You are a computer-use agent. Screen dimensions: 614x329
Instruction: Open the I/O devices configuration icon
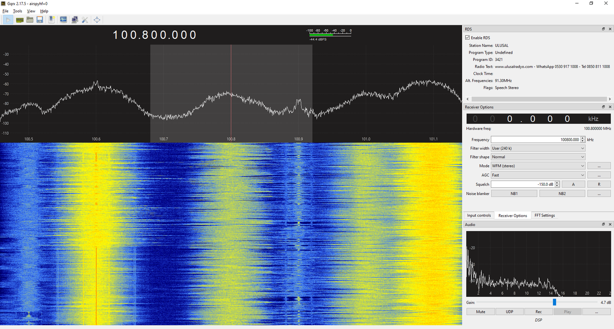click(20, 20)
